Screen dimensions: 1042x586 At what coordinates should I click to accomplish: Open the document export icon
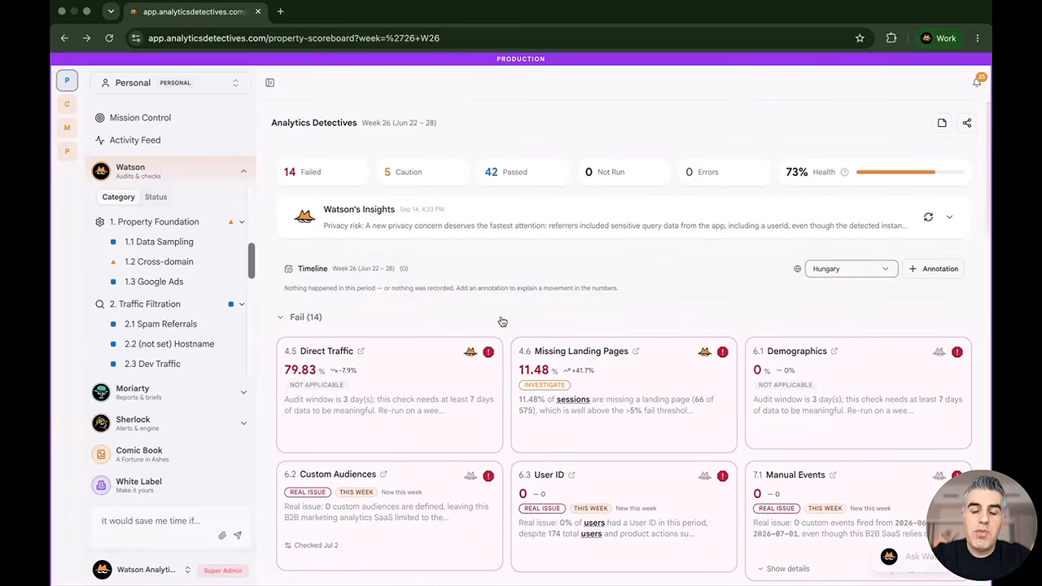point(942,123)
